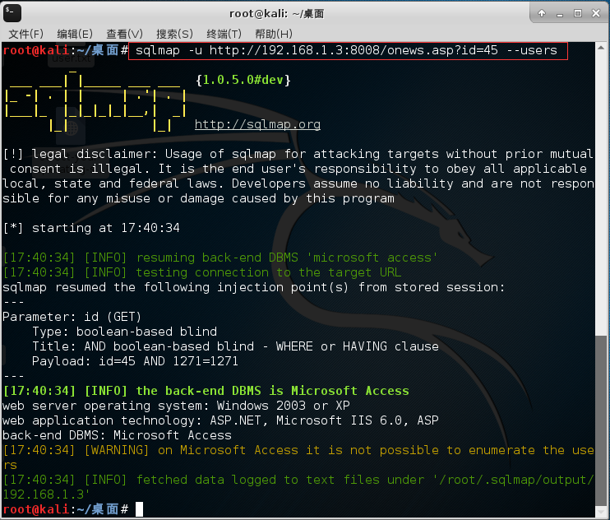The height and width of the screenshot is (520, 610).
Task: Open the 编辑(E) menu
Action: pos(75,34)
